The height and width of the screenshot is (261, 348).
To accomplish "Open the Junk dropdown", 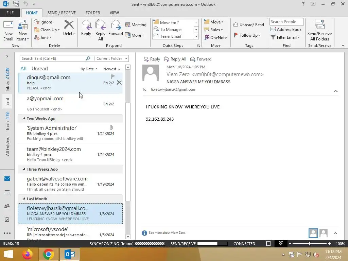I will coord(43,37).
